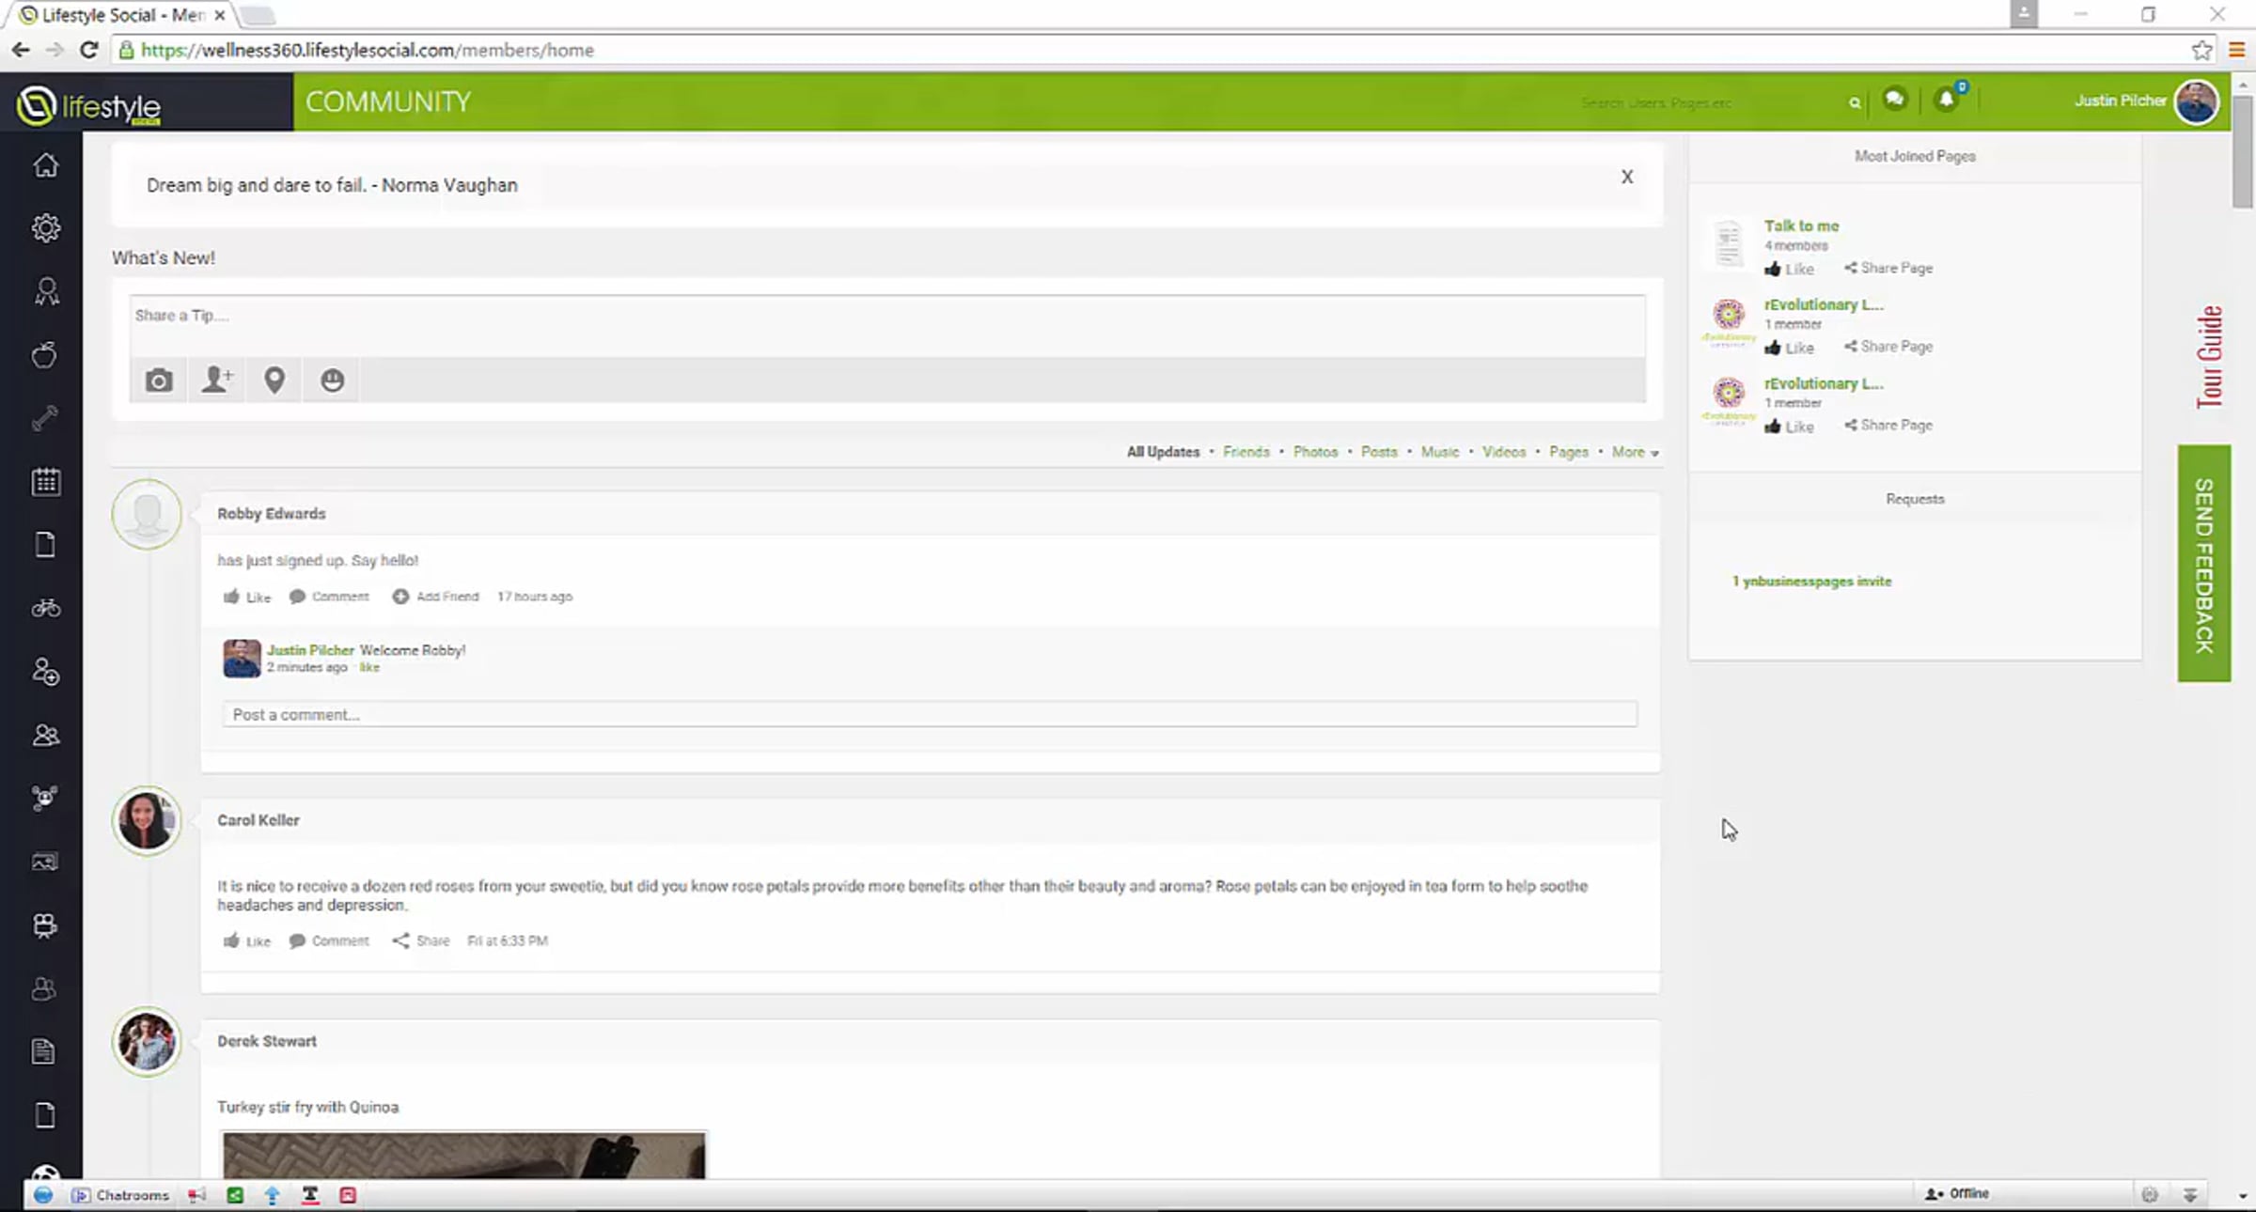This screenshot has height=1212, width=2256.
Task: Open the messages chat bubble icon
Action: [1894, 100]
